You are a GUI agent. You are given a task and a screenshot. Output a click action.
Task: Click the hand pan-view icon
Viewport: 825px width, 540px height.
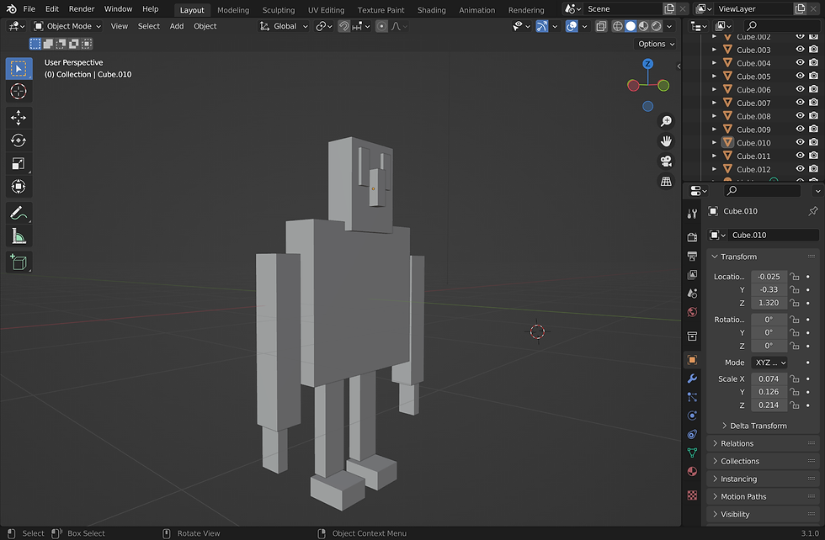click(666, 141)
